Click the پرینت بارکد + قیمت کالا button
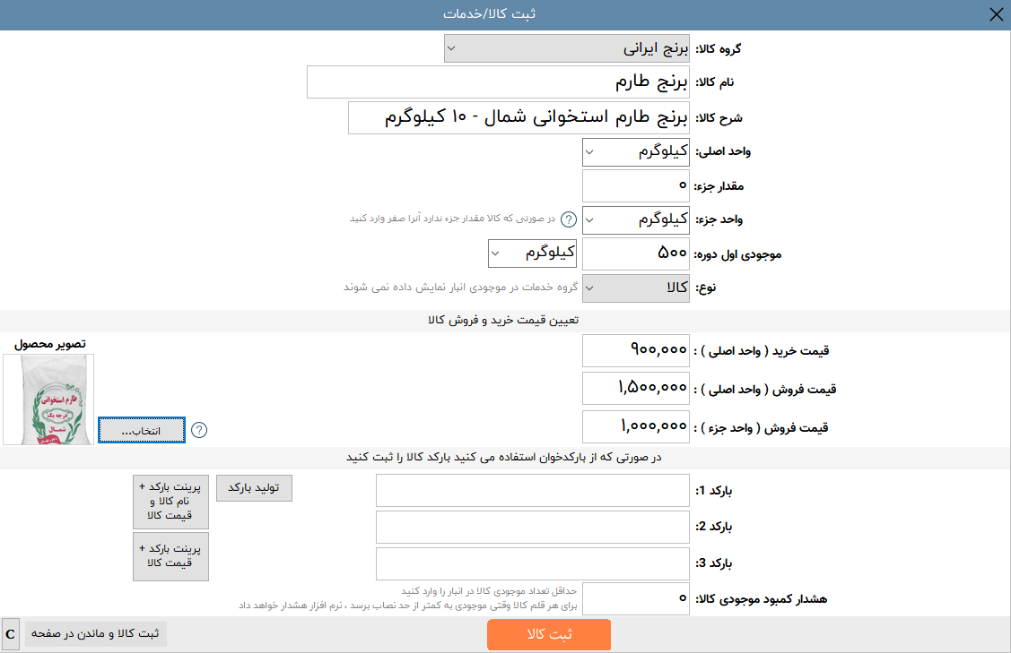This screenshot has width=1011, height=653. coord(170,556)
